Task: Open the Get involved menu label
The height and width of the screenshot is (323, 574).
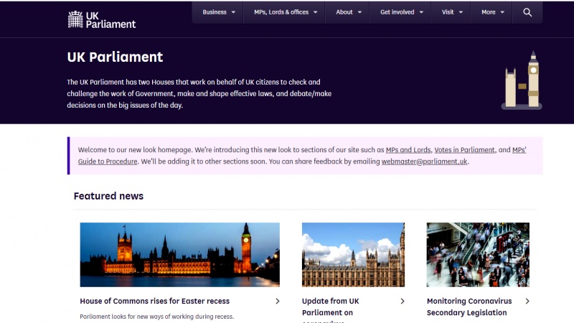Action: point(397,12)
